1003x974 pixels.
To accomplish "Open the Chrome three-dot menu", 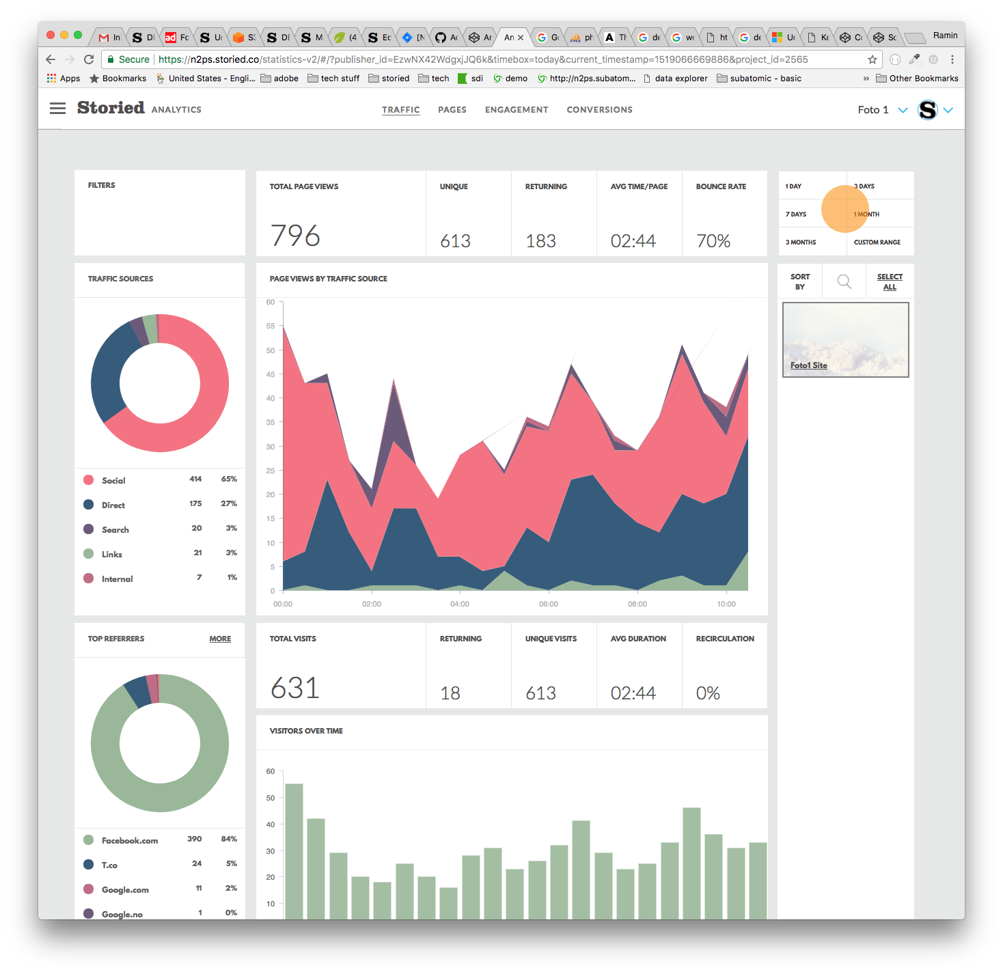I will click(952, 59).
